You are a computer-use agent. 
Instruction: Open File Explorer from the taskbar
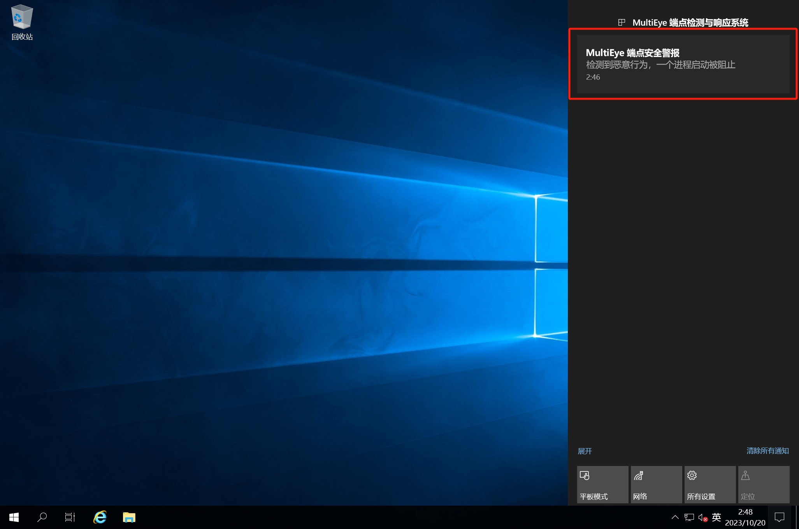129,517
